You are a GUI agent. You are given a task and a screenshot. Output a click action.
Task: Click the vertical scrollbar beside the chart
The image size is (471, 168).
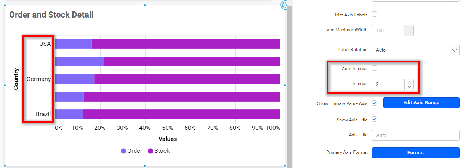point(289,84)
